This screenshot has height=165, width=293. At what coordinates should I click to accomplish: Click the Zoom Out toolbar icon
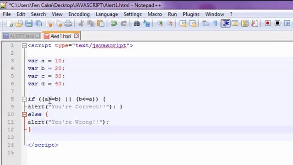click(x=170, y=23)
